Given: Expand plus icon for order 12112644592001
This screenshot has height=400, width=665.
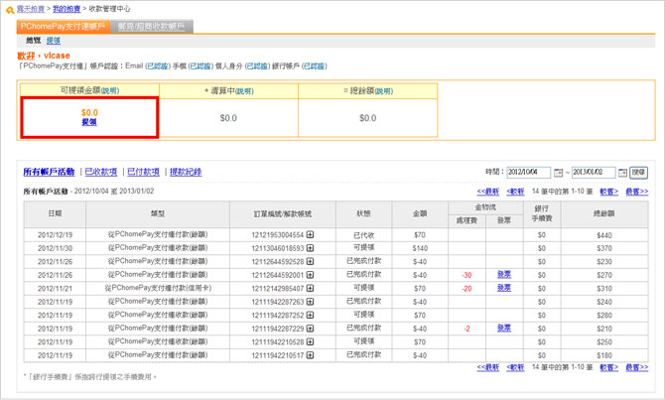Looking at the screenshot, I should coord(311,275).
